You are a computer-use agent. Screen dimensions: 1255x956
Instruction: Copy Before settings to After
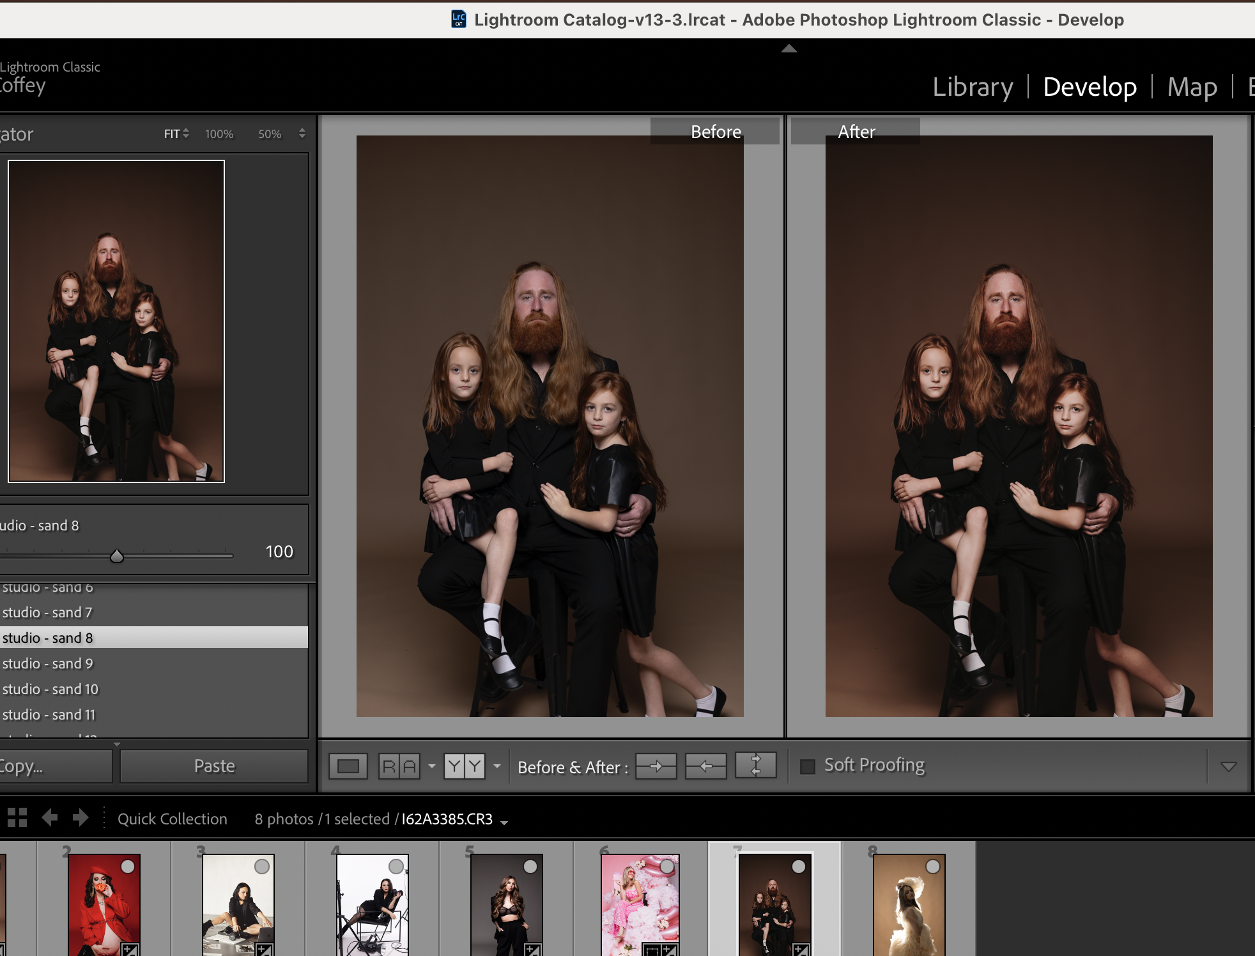tap(656, 766)
